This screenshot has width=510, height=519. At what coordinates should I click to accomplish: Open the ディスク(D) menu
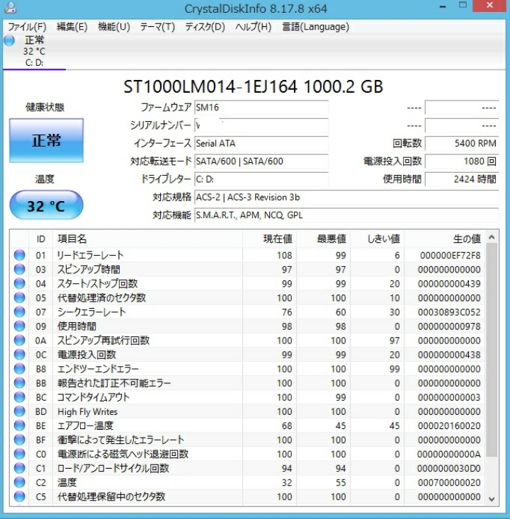[205, 27]
